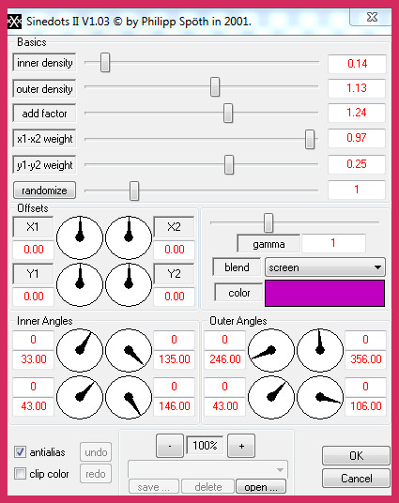Zoom out with the minus button
The width and height of the screenshot is (399, 503).
tap(170, 446)
